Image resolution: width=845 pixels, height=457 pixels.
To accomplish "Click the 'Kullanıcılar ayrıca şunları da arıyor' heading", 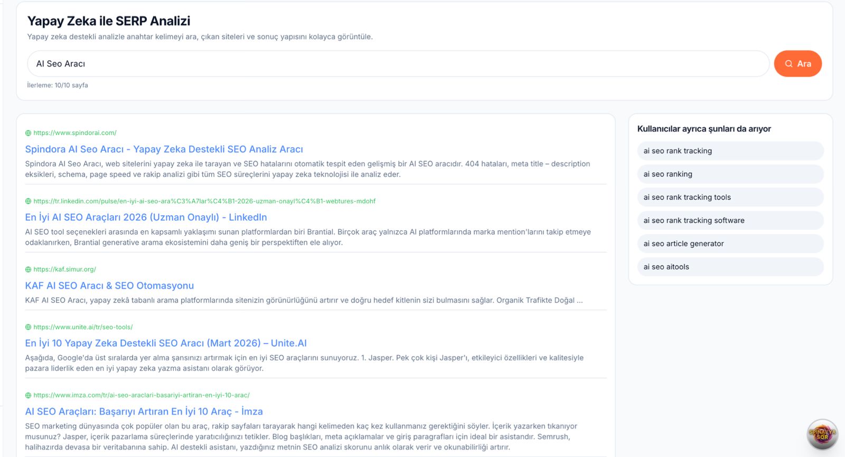I will (704, 129).
